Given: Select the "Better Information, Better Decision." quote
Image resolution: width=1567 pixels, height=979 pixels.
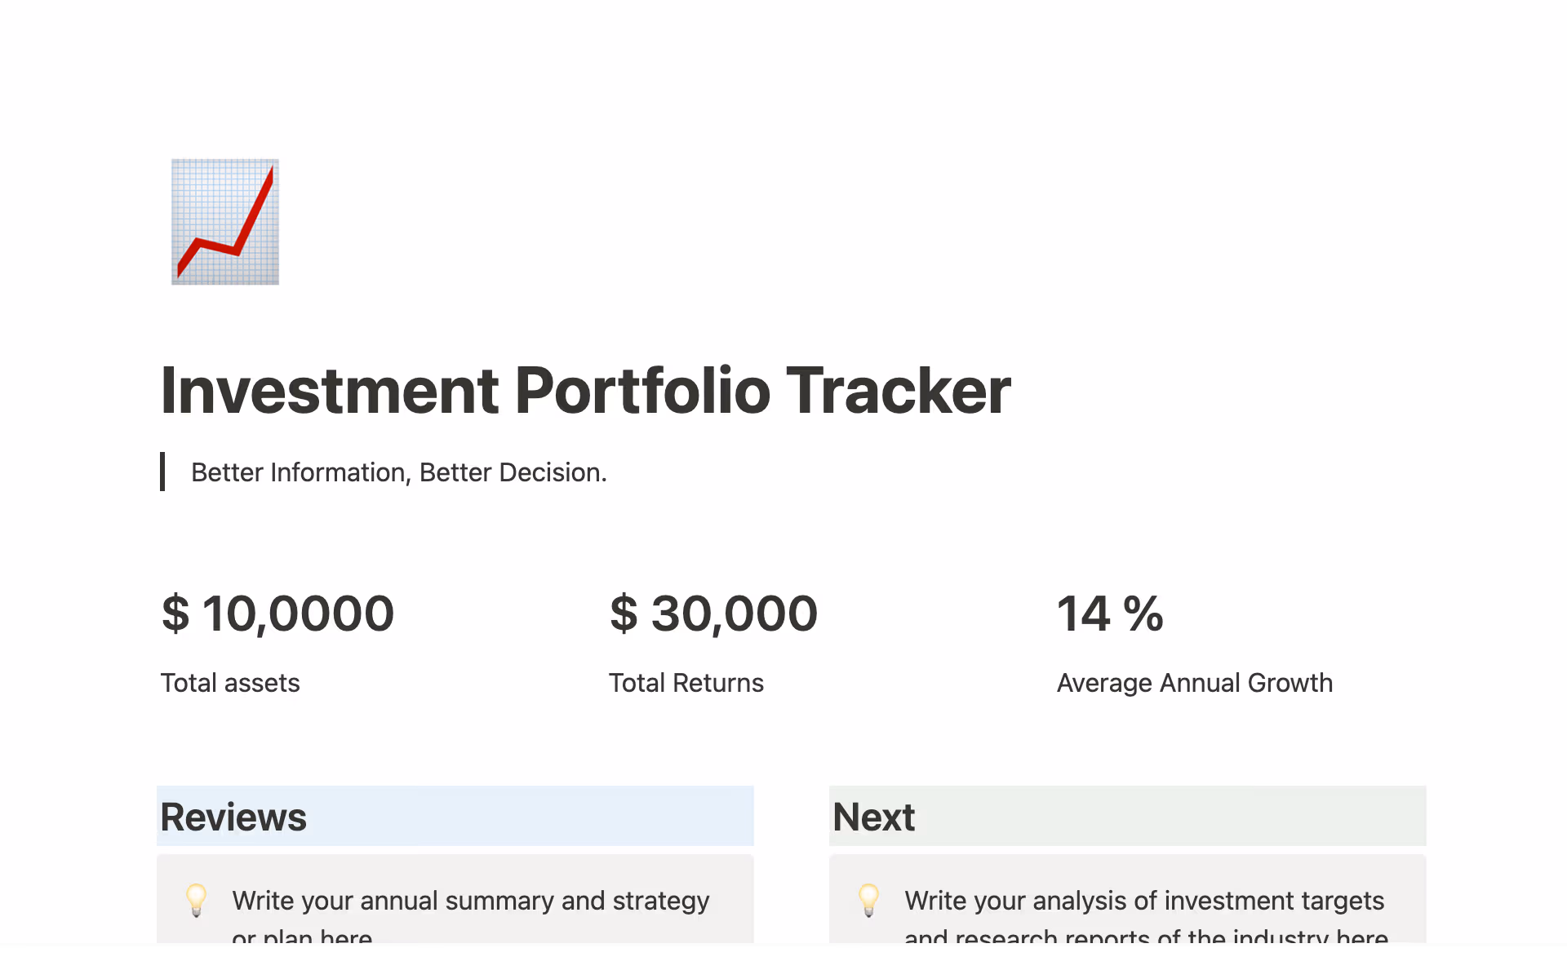Looking at the screenshot, I should coord(398,472).
